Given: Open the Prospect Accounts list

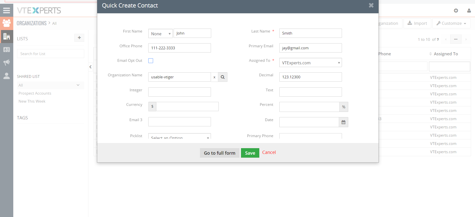Looking at the screenshot, I should [35, 93].
